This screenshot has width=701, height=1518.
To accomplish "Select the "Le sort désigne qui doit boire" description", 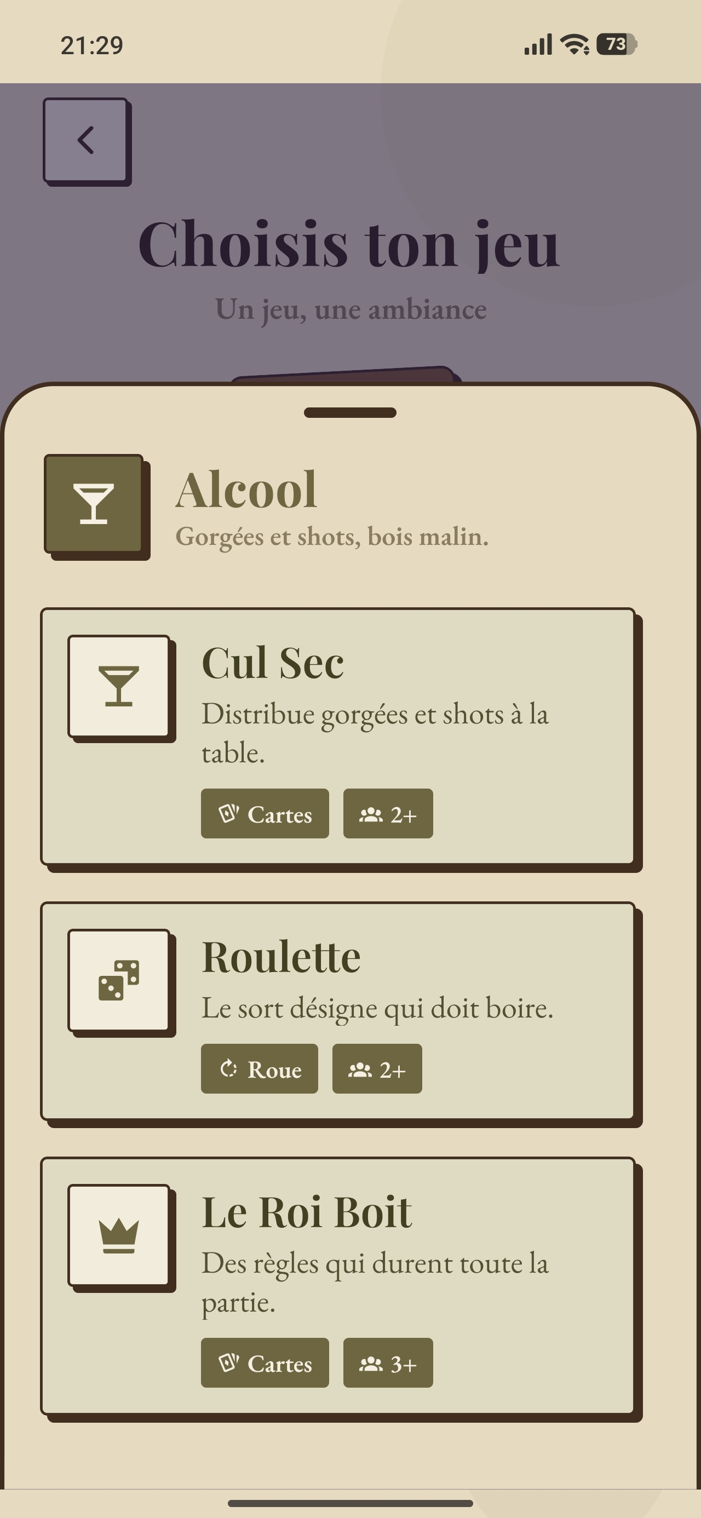I will [377, 1008].
